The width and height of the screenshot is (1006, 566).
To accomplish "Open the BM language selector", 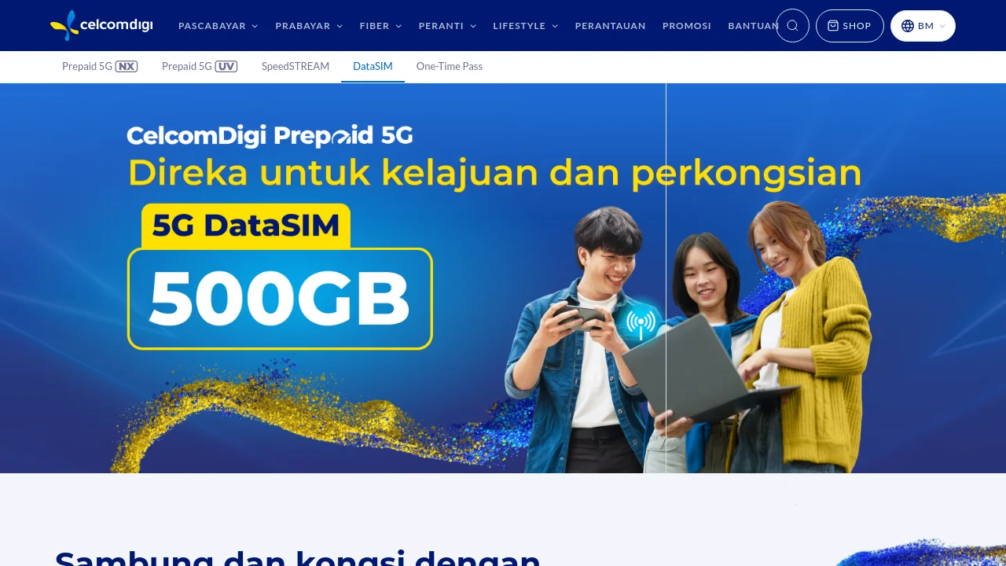I will click(x=923, y=26).
